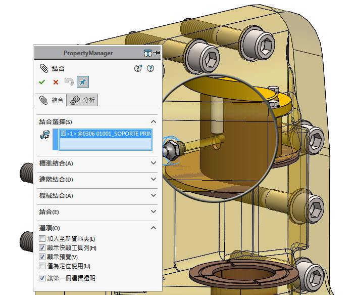Toggle the keep visible pushpin icon

(x=82, y=82)
